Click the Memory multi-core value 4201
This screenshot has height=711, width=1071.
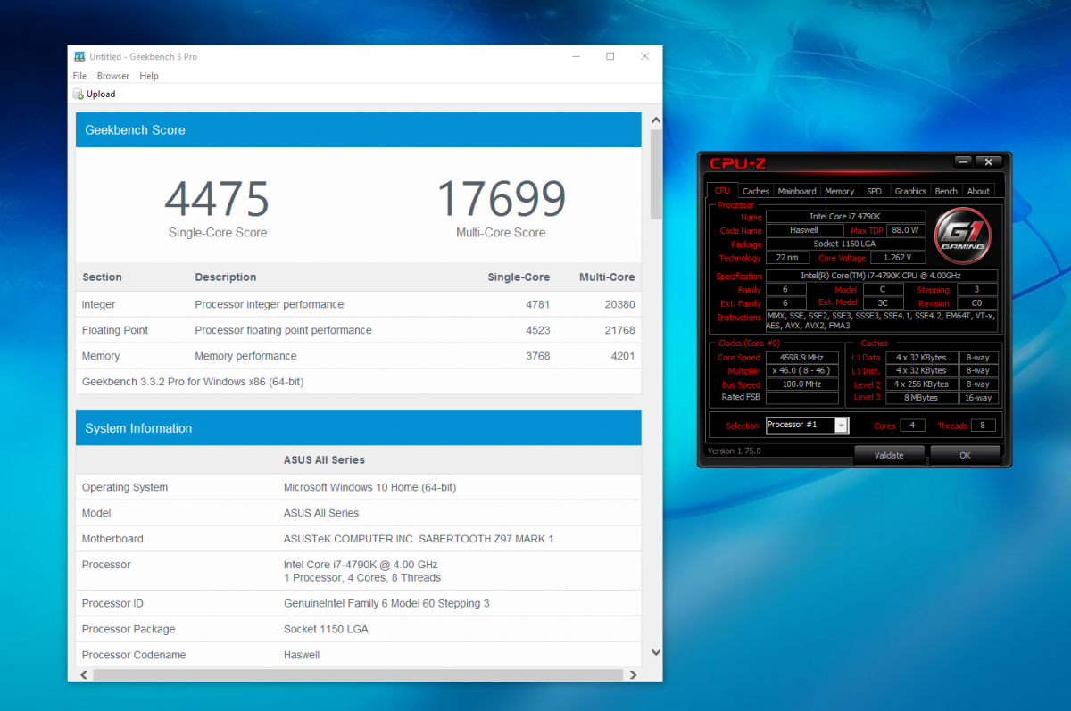(x=623, y=356)
